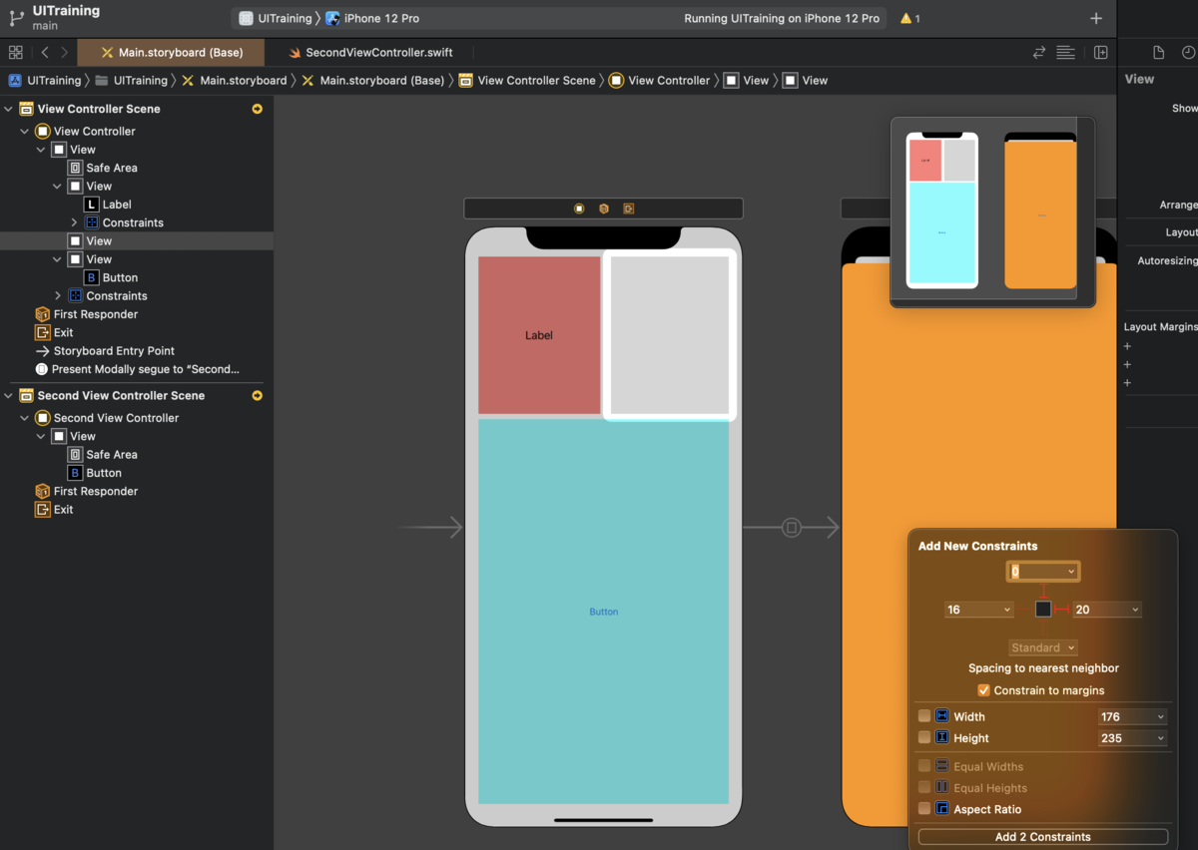Click the Aspect Ratio constraint icon
This screenshot has height=850, width=1198.
click(941, 809)
